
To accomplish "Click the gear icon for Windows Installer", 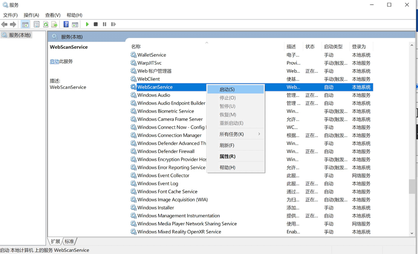I will tap(133, 207).
